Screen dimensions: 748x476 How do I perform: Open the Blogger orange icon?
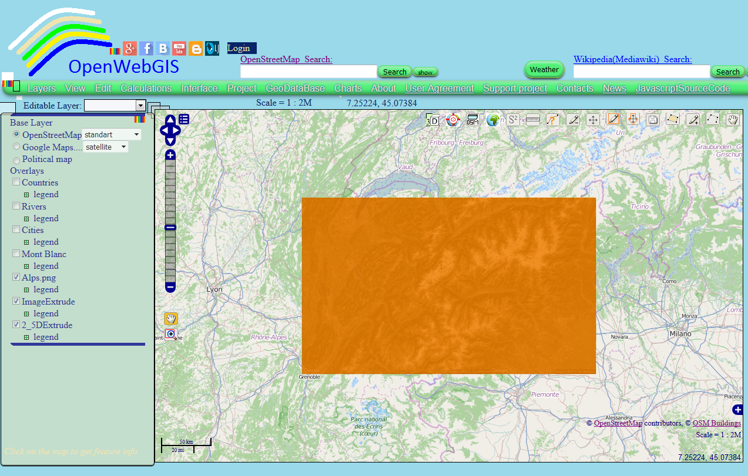[x=196, y=48]
